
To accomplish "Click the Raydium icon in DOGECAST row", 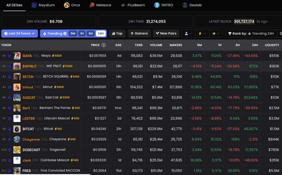I will [10, 150].
